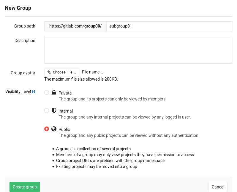Click the File name... placeholder text
Screen dimensions: 237x192
[x=92, y=72]
